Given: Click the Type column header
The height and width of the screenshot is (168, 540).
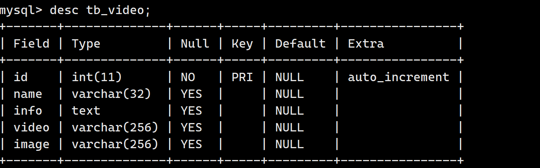Looking at the screenshot, I should coord(86,43).
